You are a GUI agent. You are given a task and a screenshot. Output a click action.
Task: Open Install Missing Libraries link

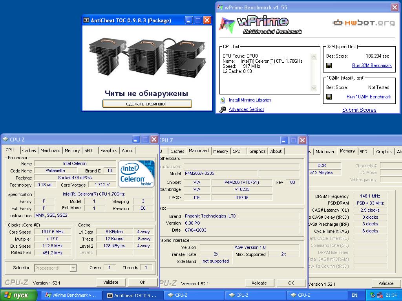[250, 100]
